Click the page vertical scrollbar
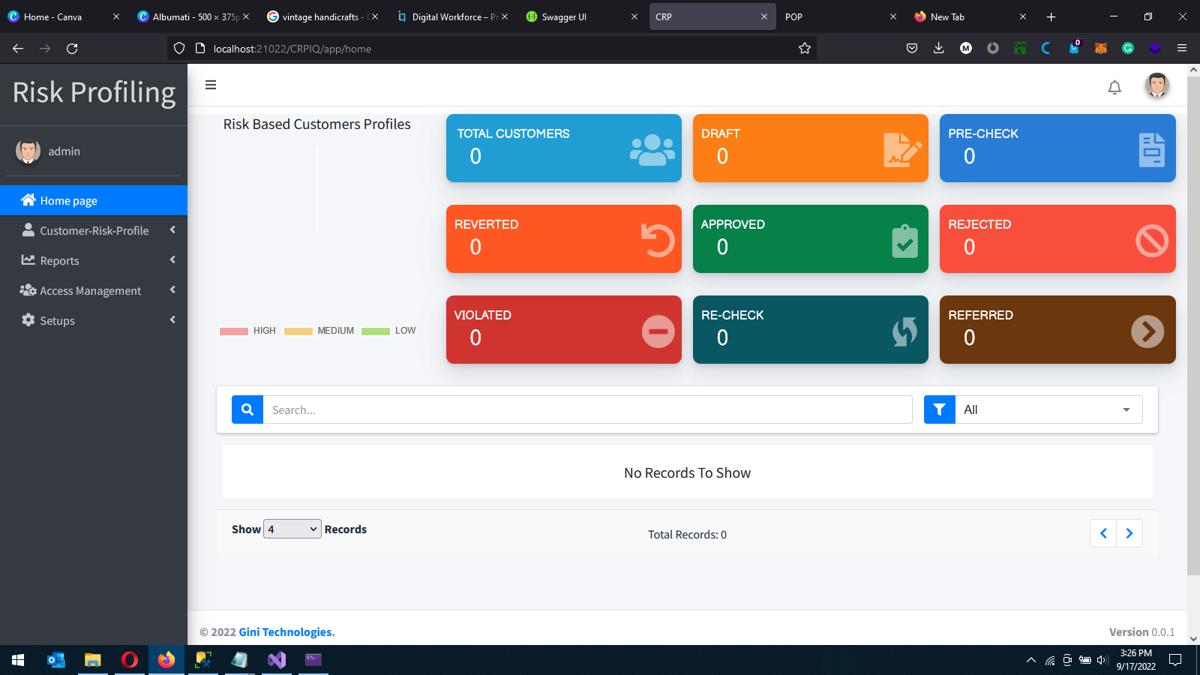Viewport: 1200px width, 675px height. coord(1193,325)
